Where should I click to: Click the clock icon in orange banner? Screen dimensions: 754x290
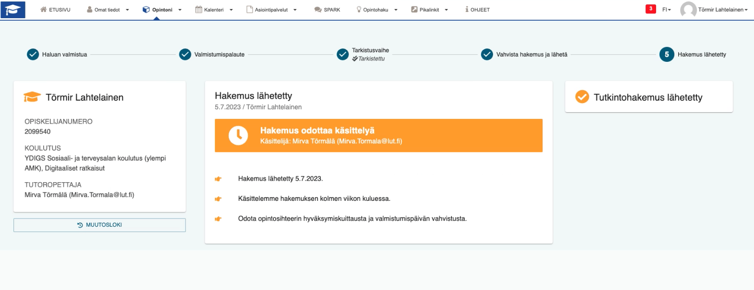[x=238, y=135]
